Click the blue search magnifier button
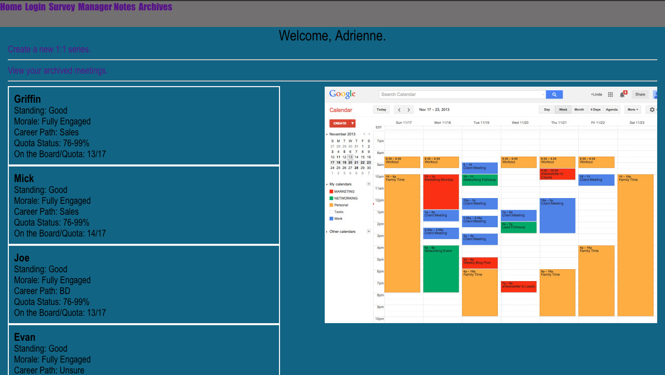The image size is (665, 375). point(554,94)
